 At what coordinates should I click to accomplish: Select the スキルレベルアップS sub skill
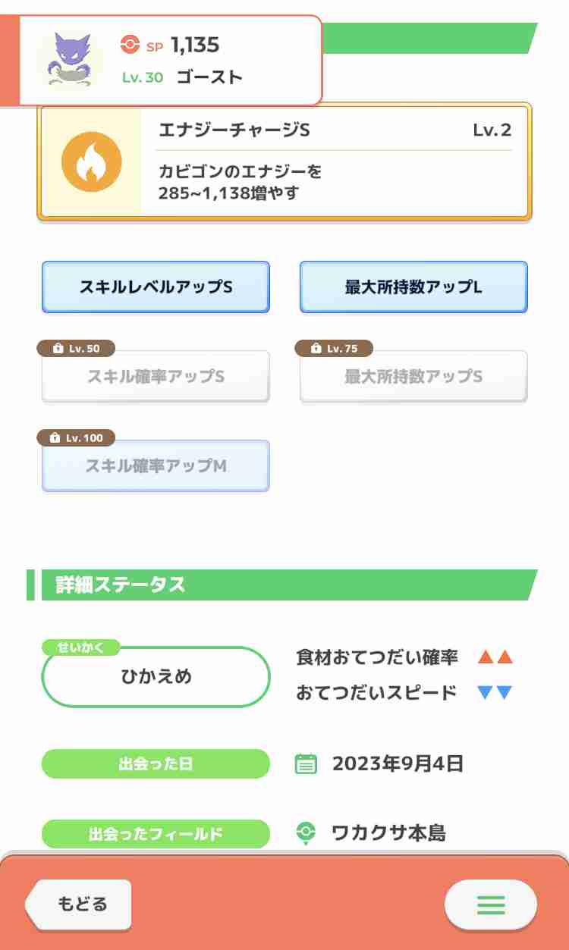click(156, 287)
